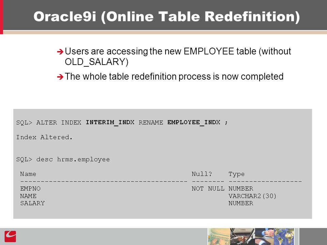Click the red arrow bullet before 'Users are accessing'

(x=60, y=52)
